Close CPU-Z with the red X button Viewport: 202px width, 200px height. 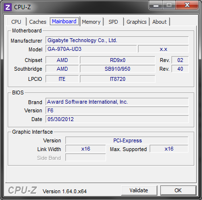pyautogui.click(x=187, y=5)
